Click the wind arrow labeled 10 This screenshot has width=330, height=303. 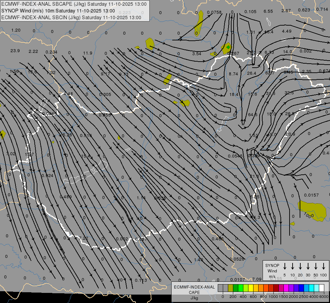[292, 266]
